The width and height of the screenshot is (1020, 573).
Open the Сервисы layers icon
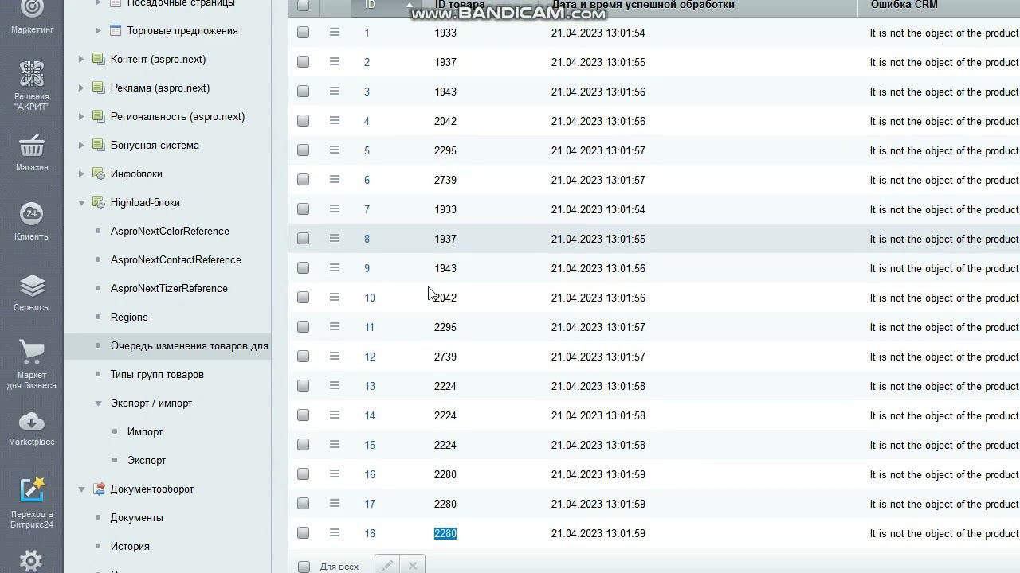[32, 286]
